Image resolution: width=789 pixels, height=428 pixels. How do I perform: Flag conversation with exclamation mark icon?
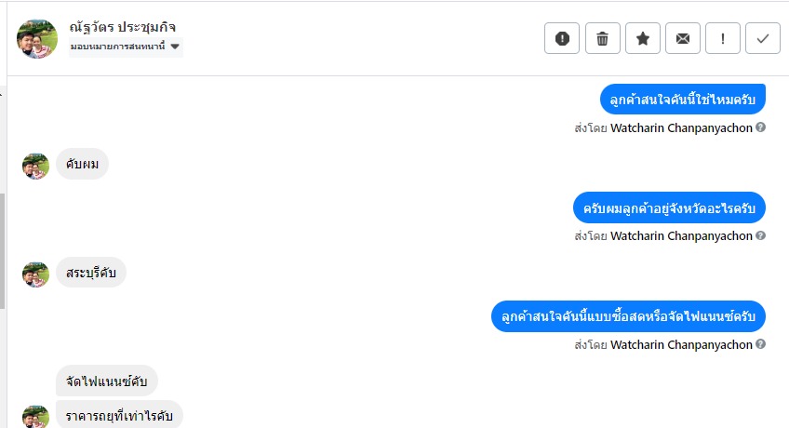click(723, 38)
